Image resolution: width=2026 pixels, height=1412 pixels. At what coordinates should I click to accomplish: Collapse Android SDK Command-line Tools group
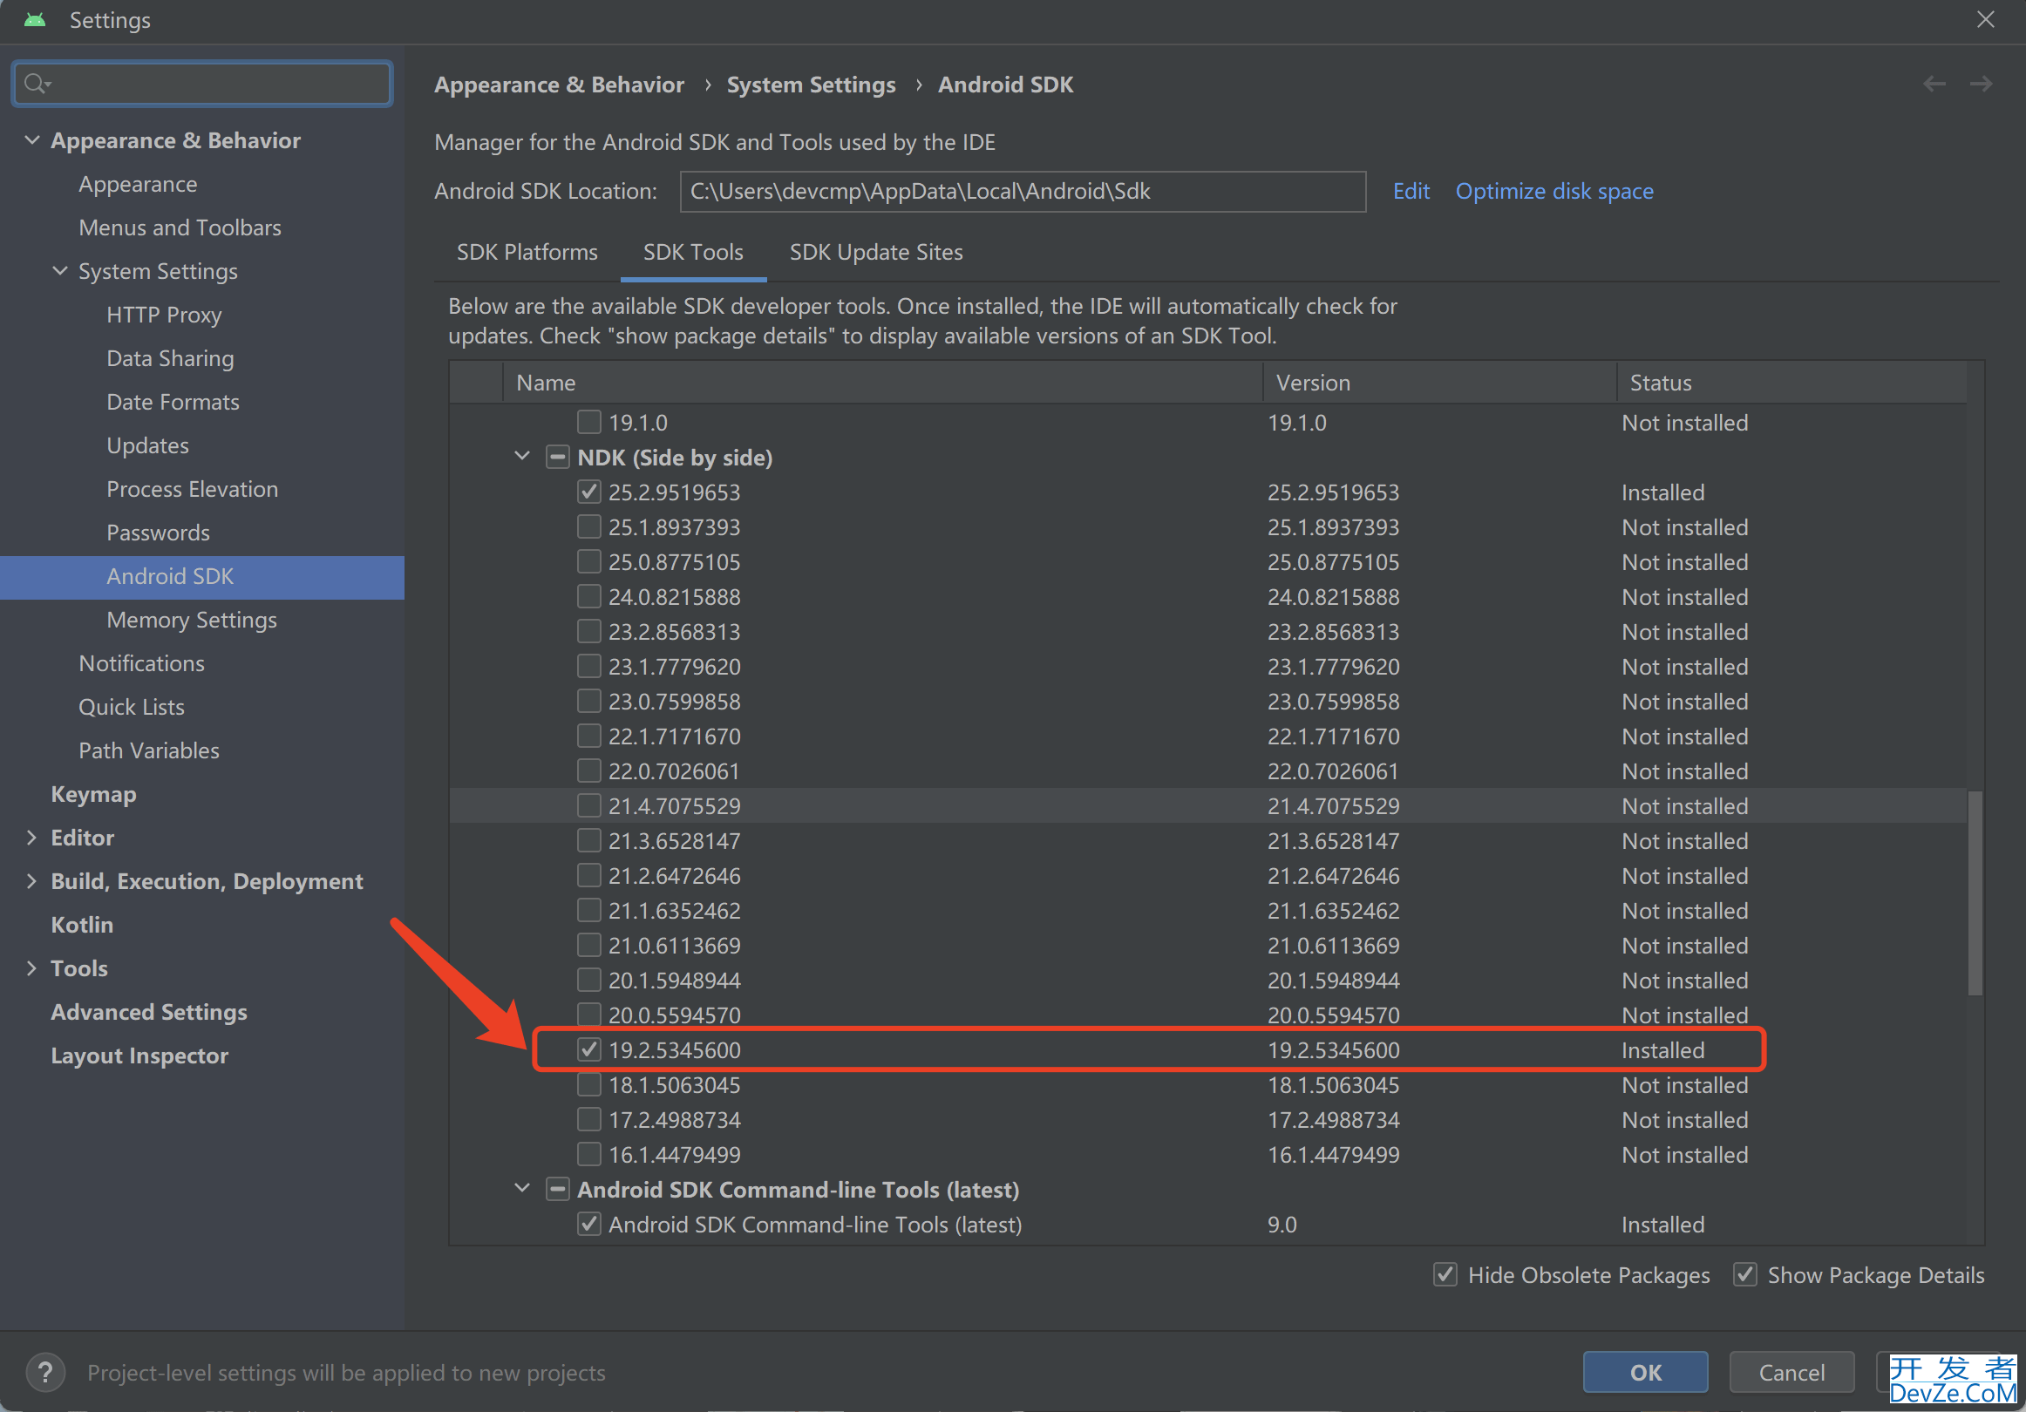(x=522, y=1189)
